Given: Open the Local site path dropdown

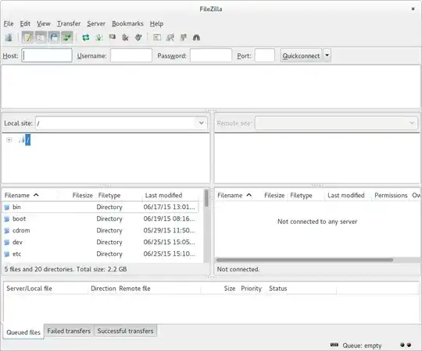Looking at the screenshot, I should (201, 123).
